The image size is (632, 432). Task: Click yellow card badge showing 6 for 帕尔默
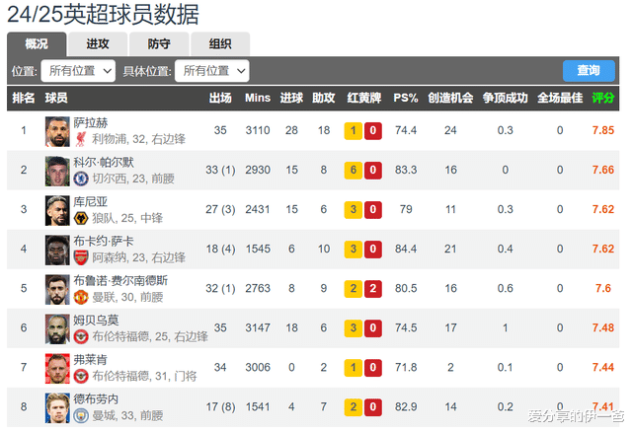354,170
